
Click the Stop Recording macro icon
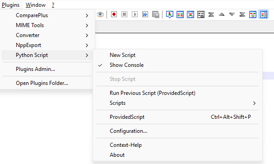(x=125, y=14)
